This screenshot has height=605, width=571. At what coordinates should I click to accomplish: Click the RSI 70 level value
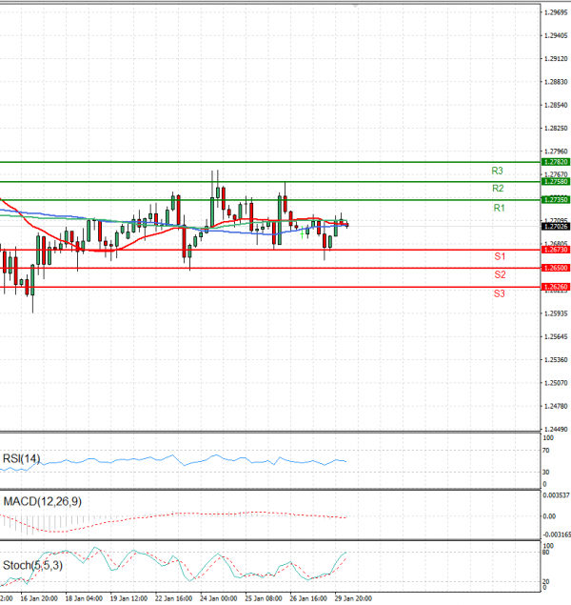point(546,451)
